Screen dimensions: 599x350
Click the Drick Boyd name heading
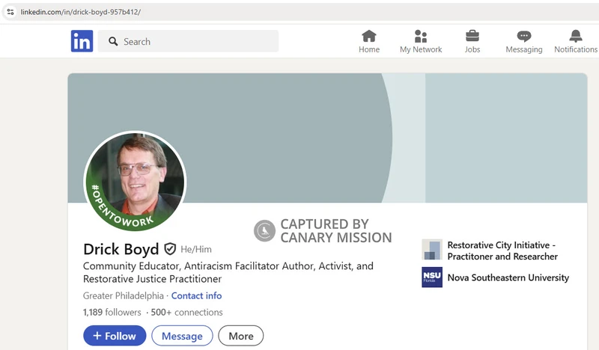click(x=121, y=249)
